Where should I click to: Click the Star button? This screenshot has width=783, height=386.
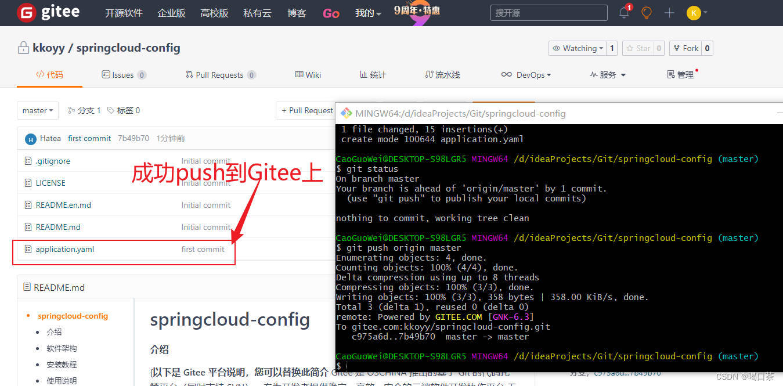[x=637, y=48]
